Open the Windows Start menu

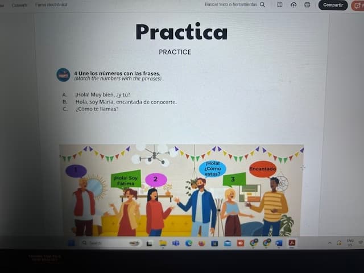point(71,243)
